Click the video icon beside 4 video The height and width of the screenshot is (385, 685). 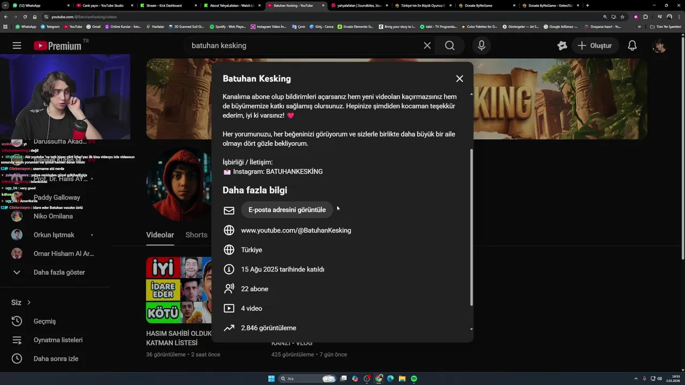(229, 309)
